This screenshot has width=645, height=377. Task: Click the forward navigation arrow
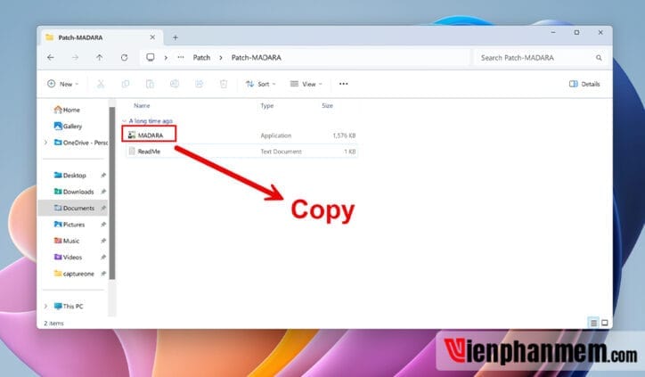(75, 58)
